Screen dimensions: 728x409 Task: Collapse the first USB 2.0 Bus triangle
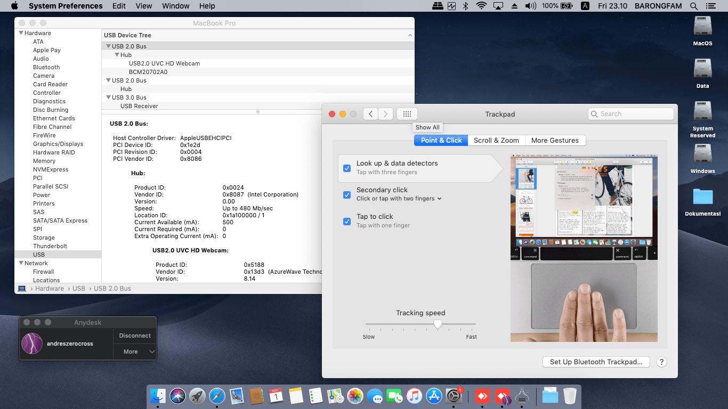[x=108, y=46]
